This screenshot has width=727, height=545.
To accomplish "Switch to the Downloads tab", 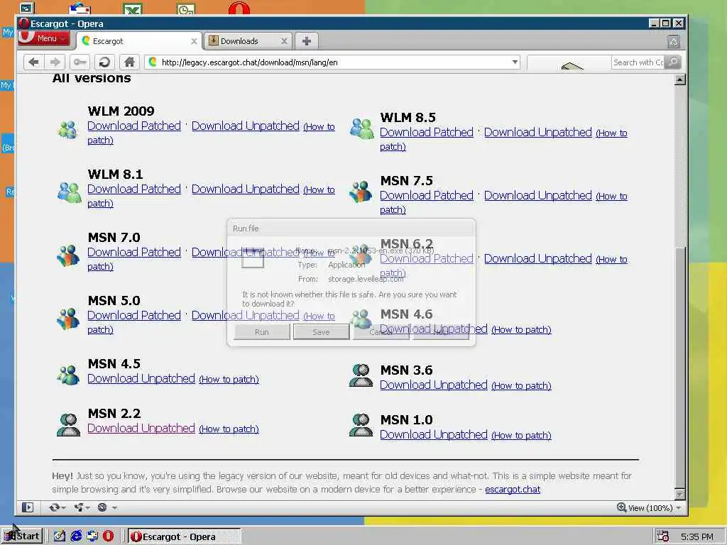I will point(248,40).
